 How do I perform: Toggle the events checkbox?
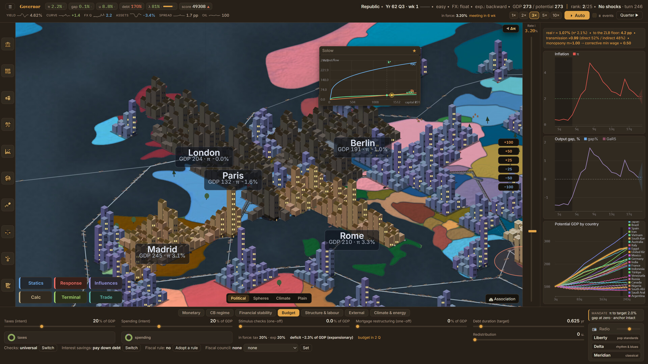pos(594,16)
